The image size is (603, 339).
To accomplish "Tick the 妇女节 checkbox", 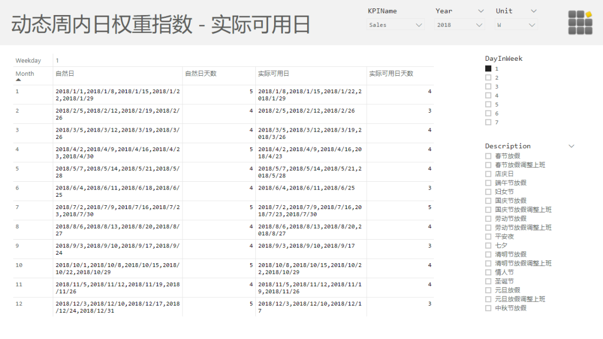I will 489,192.
